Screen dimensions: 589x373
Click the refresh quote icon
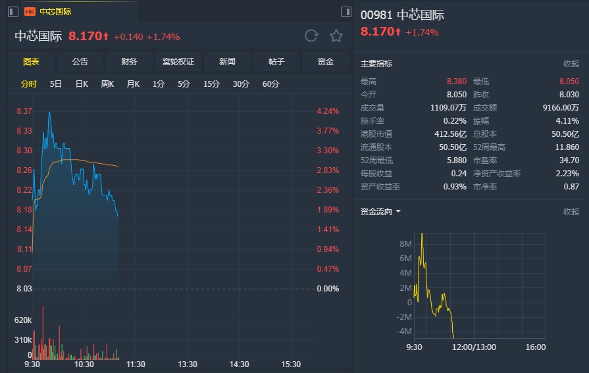tap(311, 36)
